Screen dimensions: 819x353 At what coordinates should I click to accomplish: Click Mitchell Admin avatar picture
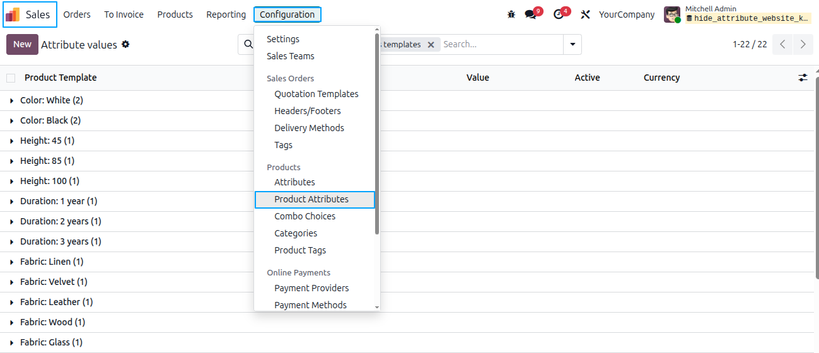(x=672, y=14)
